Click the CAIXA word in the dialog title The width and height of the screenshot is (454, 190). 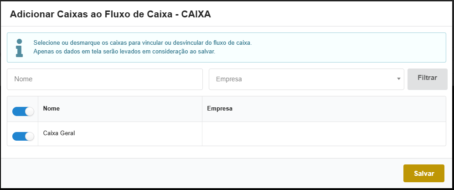click(196, 14)
